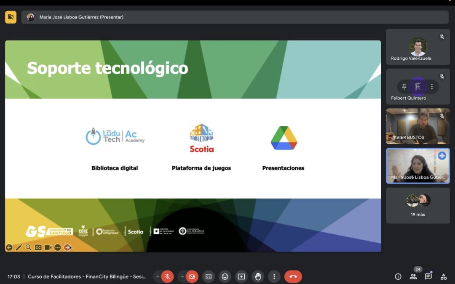Select the pen annotation tool on slide
Viewport: 455px width, 284px height.
[19, 247]
